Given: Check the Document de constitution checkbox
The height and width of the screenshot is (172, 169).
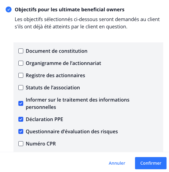Looking at the screenshot, I should (x=21, y=51).
